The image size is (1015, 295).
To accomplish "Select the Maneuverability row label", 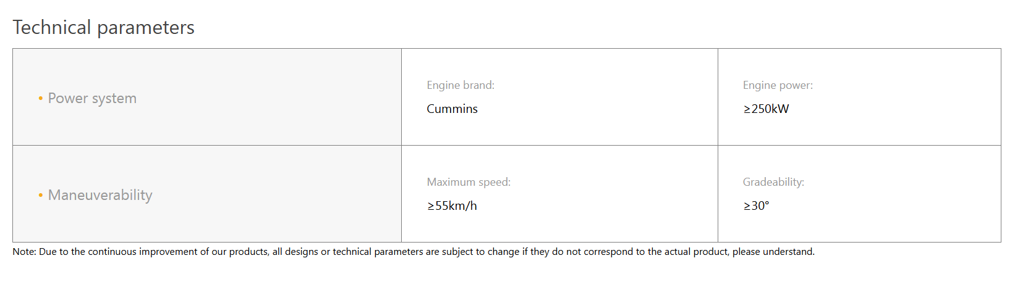I will pyautogui.click(x=100, y=195).
